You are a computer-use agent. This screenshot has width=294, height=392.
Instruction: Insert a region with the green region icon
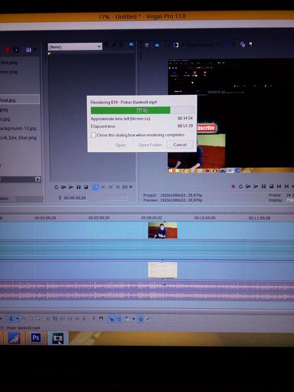coord(101,318)
